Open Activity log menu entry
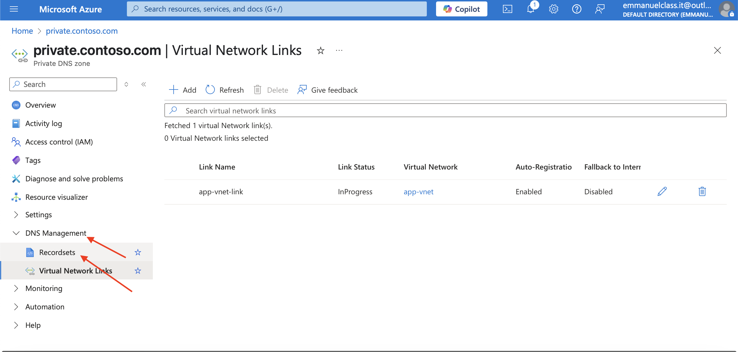This screenshot has width=738, height=352. (x=44, y=123)
